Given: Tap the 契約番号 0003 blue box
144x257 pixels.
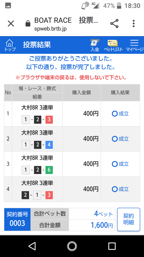Looking at the screenshot, I should 17,219.
